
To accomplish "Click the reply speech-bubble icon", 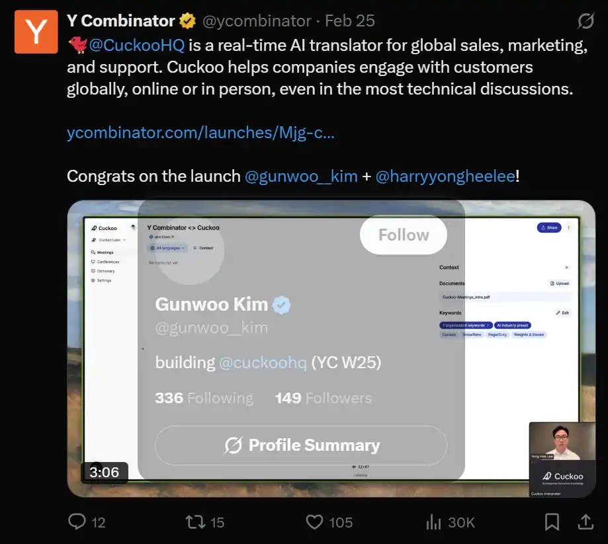I will click(77, 522).
